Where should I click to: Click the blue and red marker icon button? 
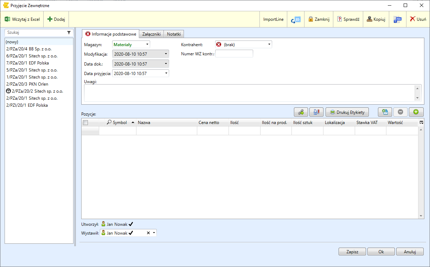[x=316, y=112]
